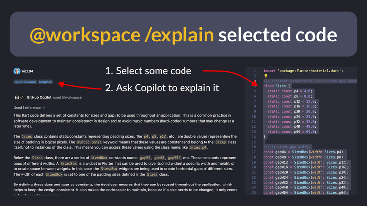
Task: Click the 'static const p48 = 48.0;' line
Action: [x=292, y=127]
